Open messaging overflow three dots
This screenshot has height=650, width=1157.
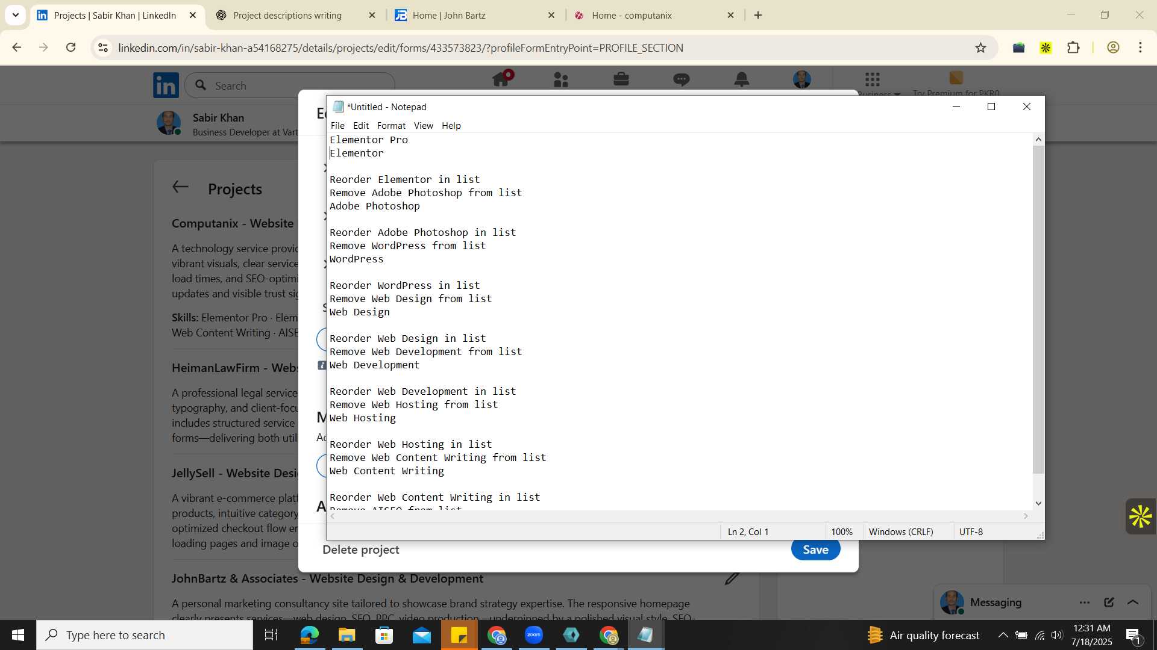(1085, 602)
